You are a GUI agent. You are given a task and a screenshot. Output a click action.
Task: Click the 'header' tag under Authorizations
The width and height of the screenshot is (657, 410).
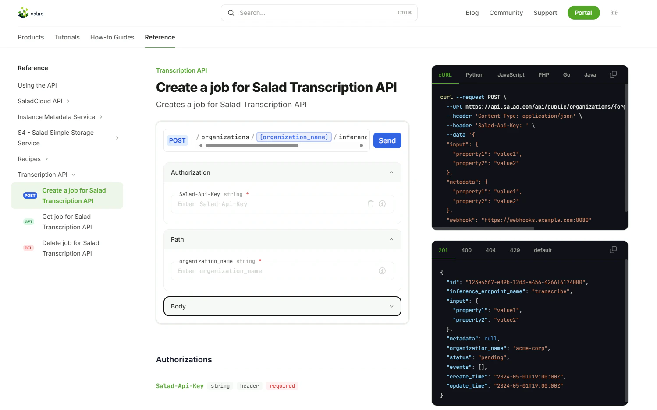(249, 386)
